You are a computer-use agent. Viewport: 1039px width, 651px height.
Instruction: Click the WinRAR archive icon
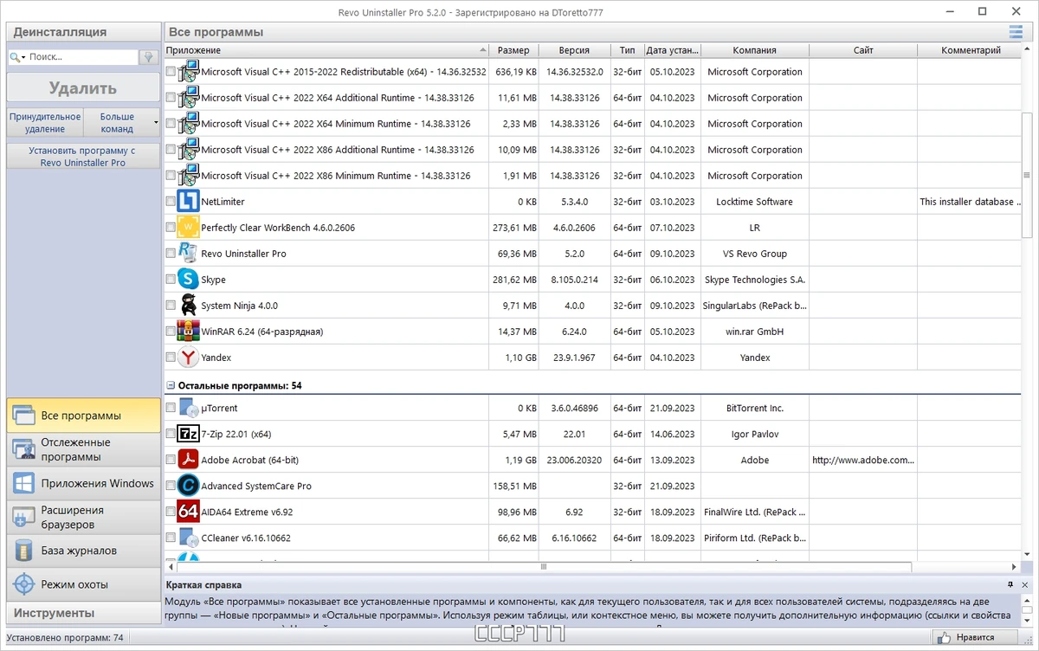coord(188,332)
